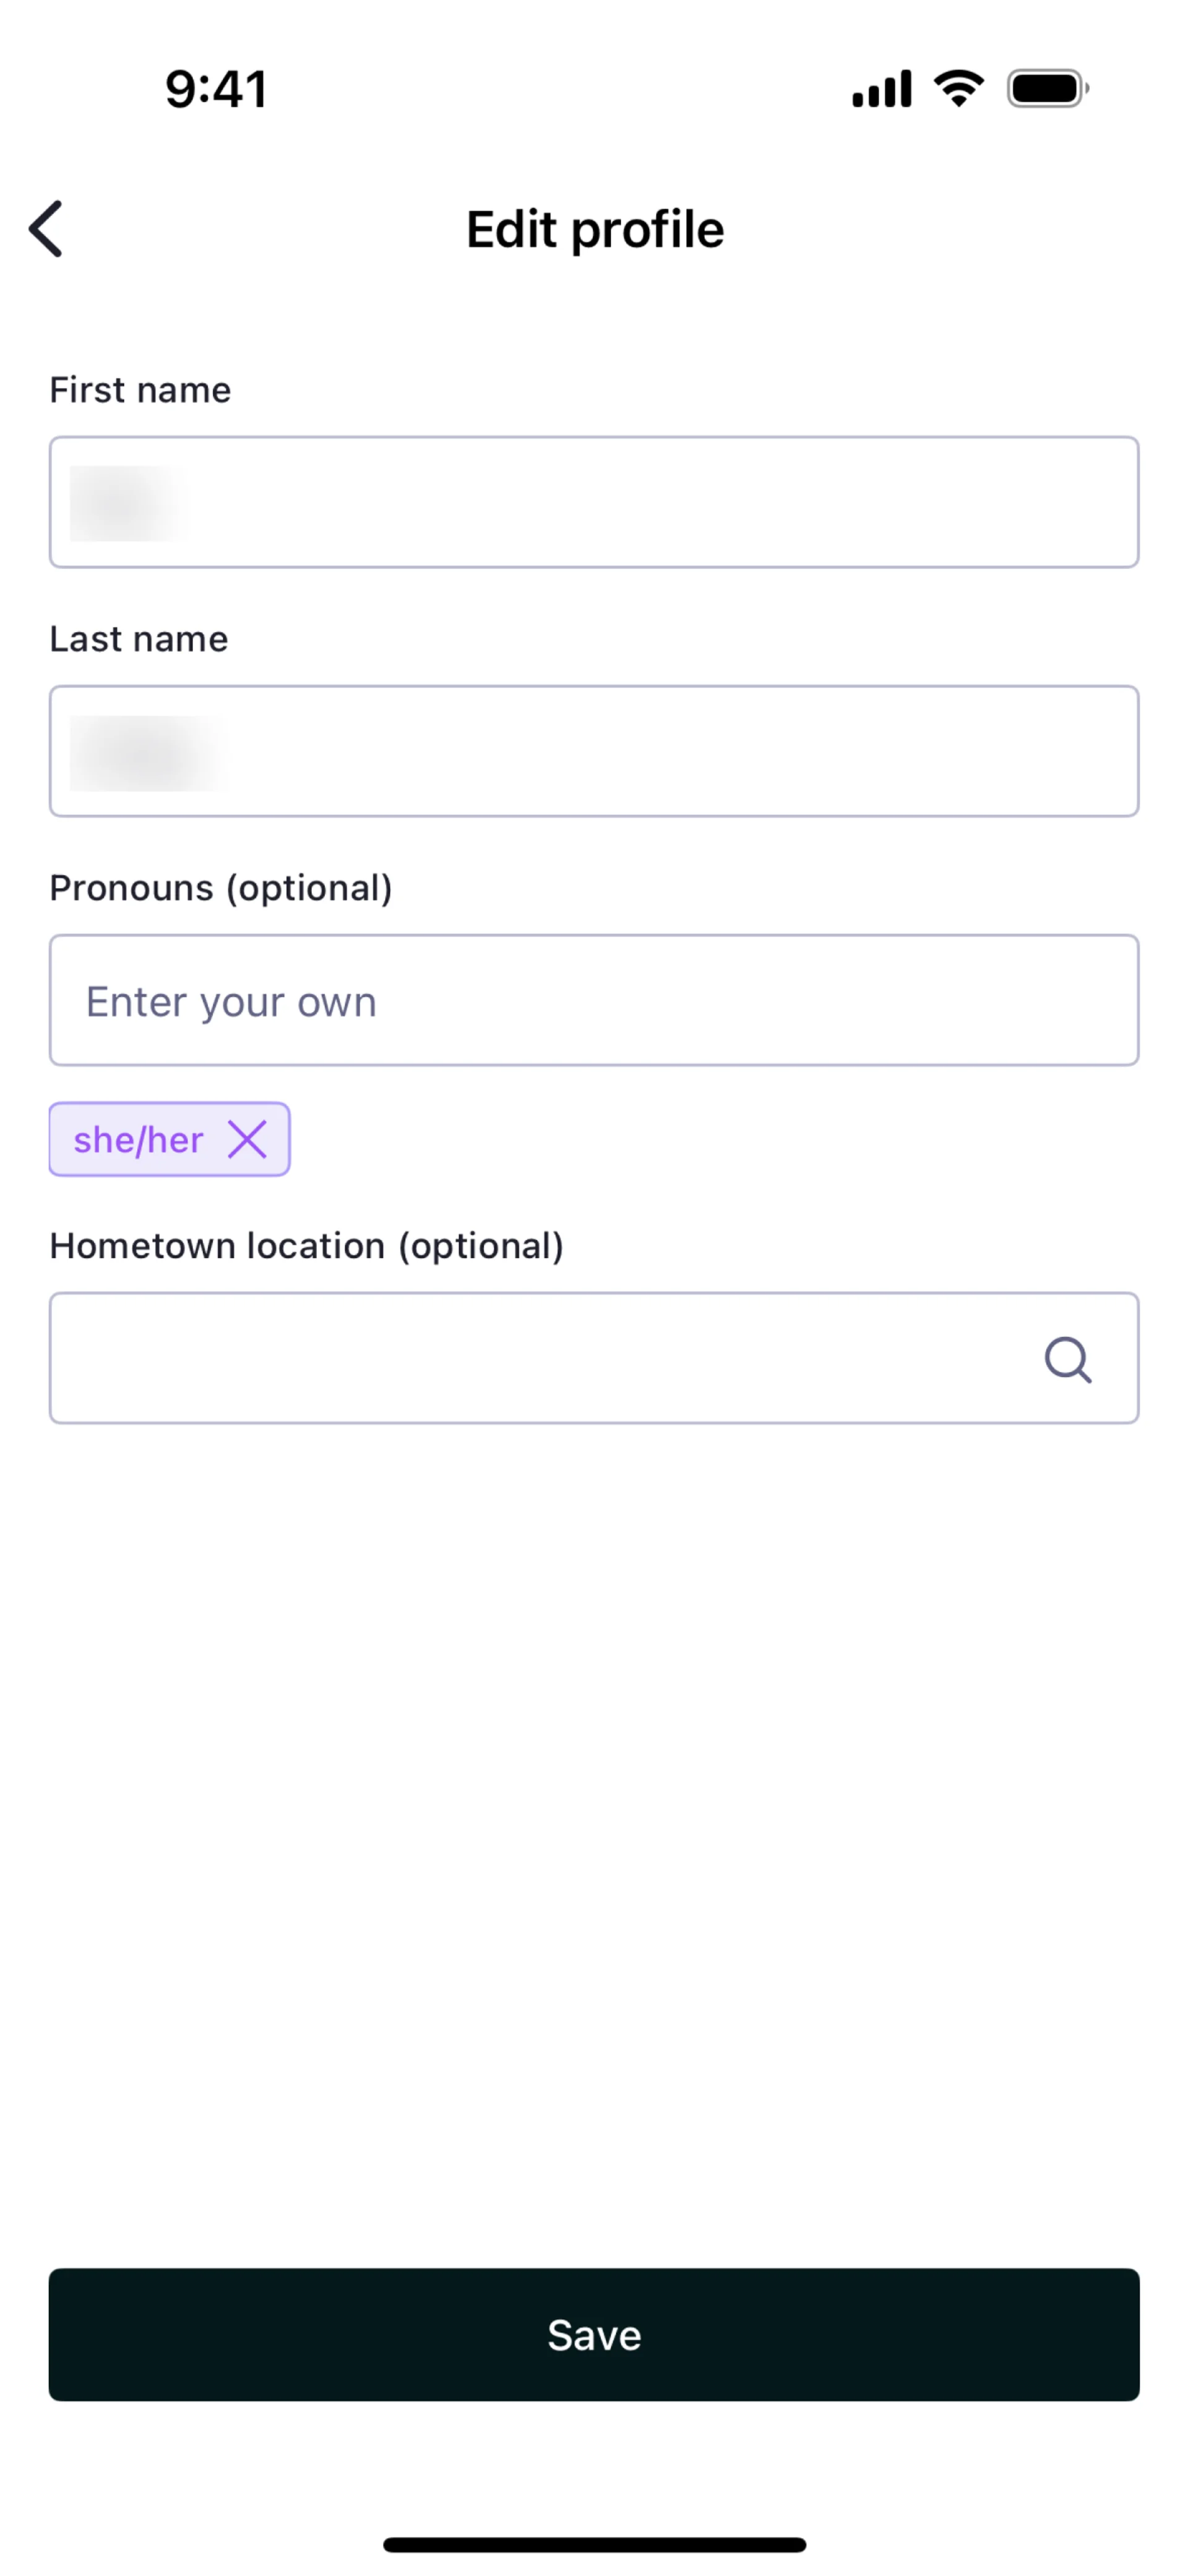Tap the 9:41 clock in status bar
Image resolution: width=1188 pixels, height=2576 pixels.
(216, 89)
